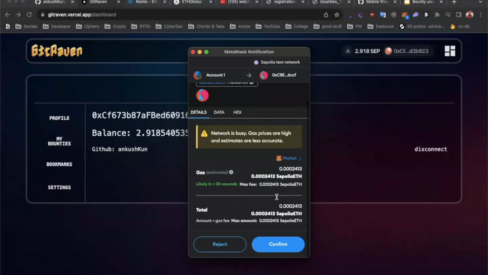The width and height of the screenshot is (488, 275).
Task: Click the 2.918 SEP balance indicator
Action: [x=363, y=51]
